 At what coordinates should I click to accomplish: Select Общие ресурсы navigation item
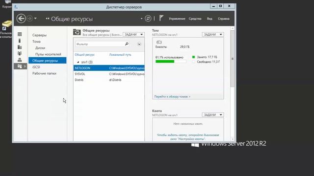click(x=47, y=61)
